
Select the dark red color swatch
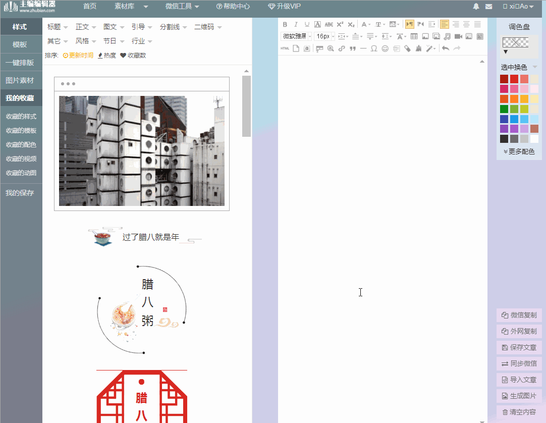503,79
